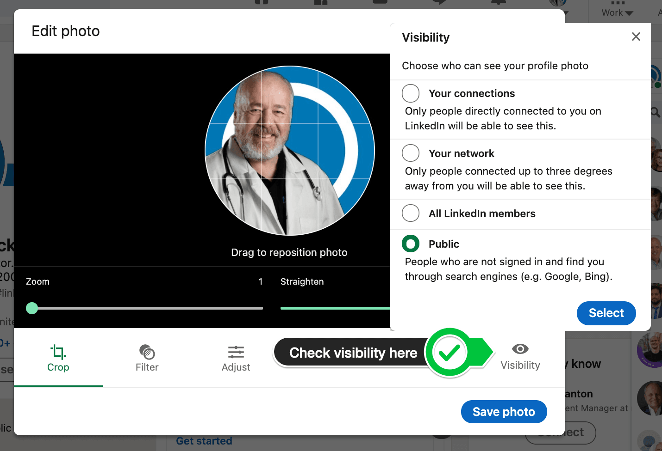The height and width of the screenshot is (451, 662).
Task: Select All LinkedIn members radio button
Action: pyautogui.click(x=411, y=213)
